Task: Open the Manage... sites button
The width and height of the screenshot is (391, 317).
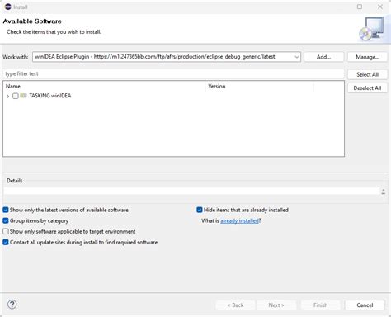Action: (367, 57)
